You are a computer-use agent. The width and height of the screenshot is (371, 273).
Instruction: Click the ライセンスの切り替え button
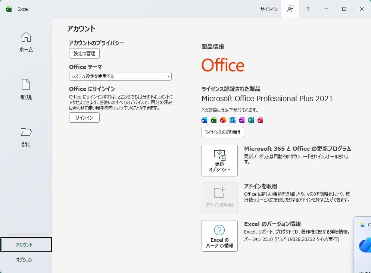coord(222,132)
